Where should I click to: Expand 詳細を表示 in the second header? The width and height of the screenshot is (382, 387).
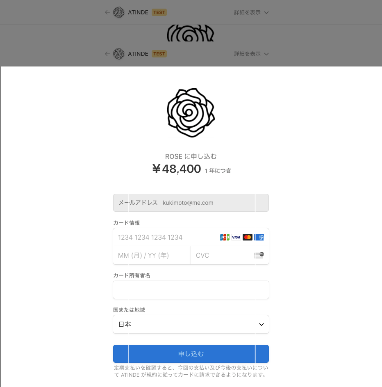251,54
